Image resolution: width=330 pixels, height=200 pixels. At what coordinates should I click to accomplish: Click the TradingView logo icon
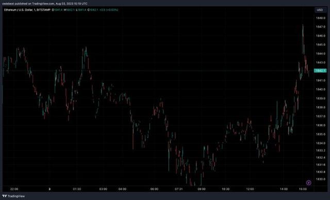(5, 196)
